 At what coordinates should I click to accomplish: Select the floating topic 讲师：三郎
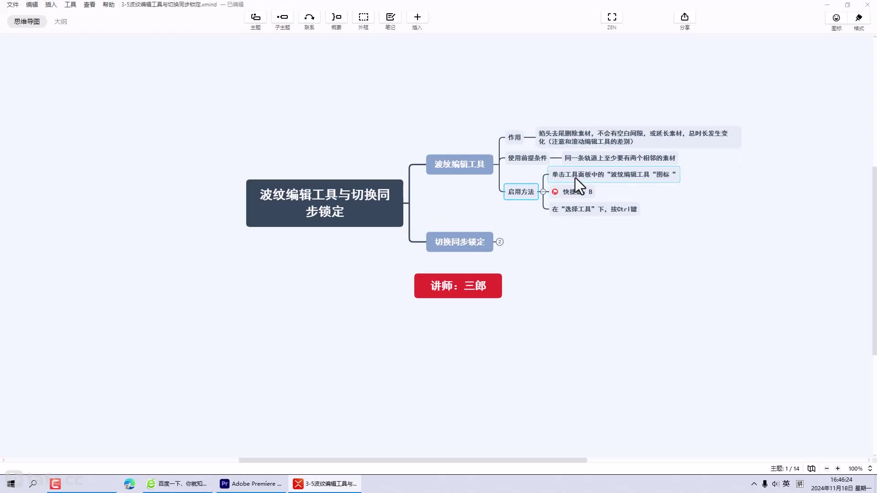point(458,286)
